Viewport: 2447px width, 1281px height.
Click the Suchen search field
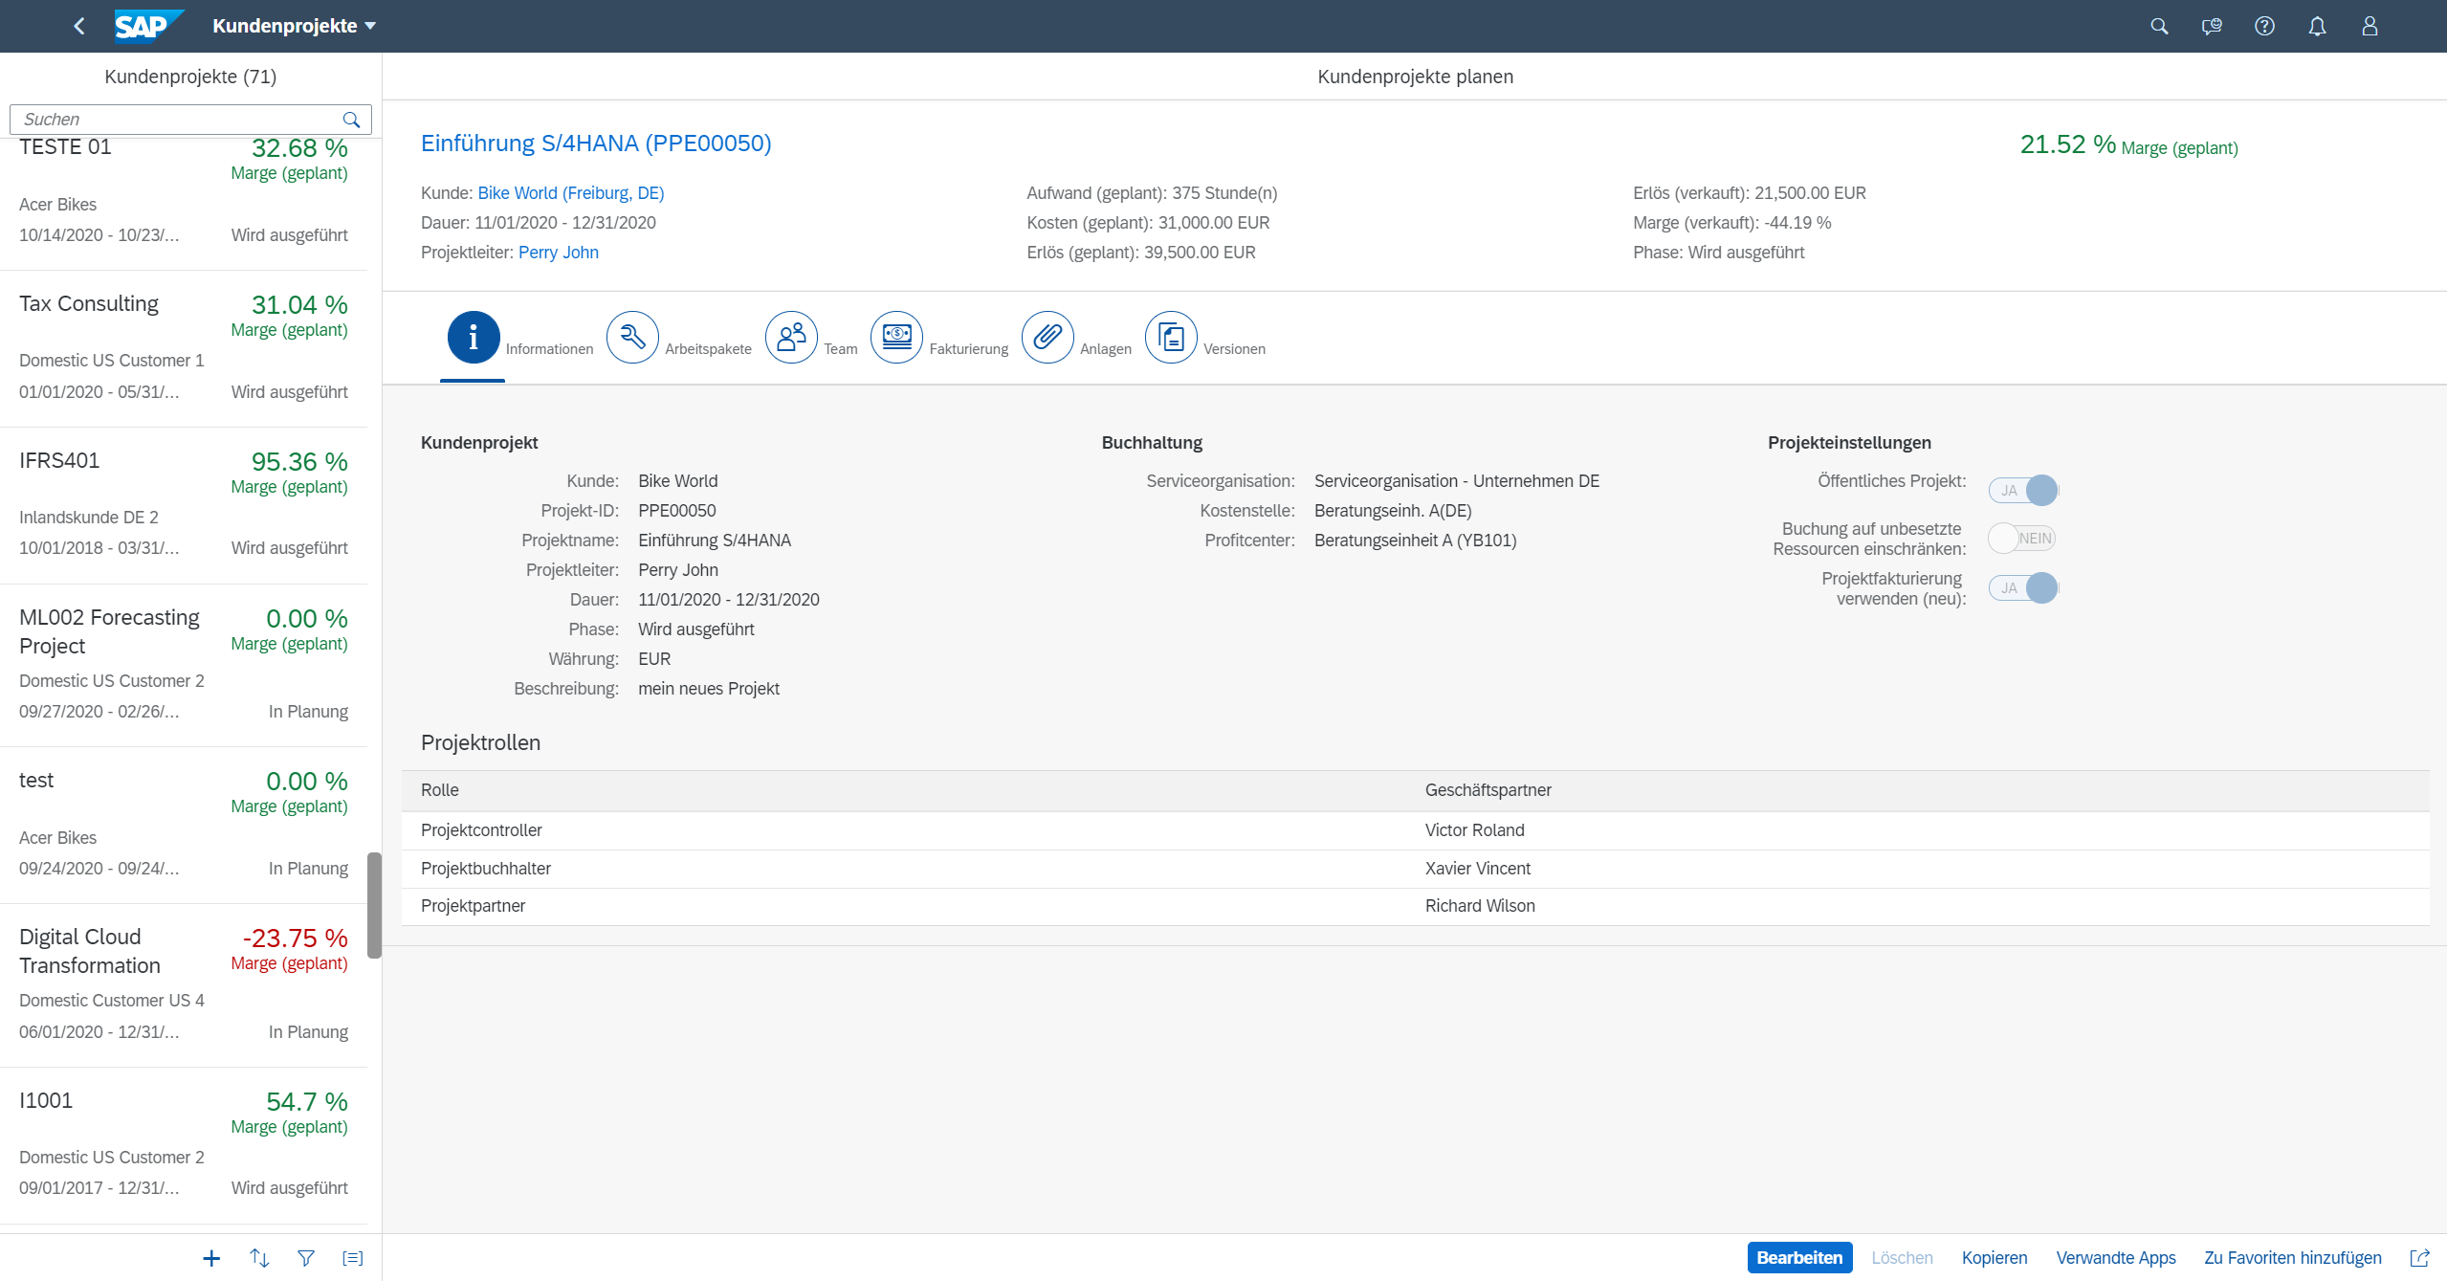[180, 120]
